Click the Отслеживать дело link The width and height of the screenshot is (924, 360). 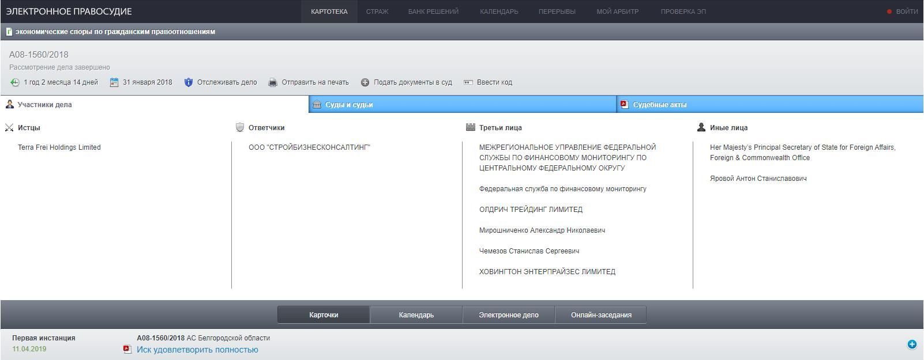tap(227, 82)
